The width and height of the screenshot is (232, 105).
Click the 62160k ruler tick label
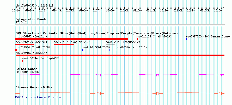[x=218, y=10]
